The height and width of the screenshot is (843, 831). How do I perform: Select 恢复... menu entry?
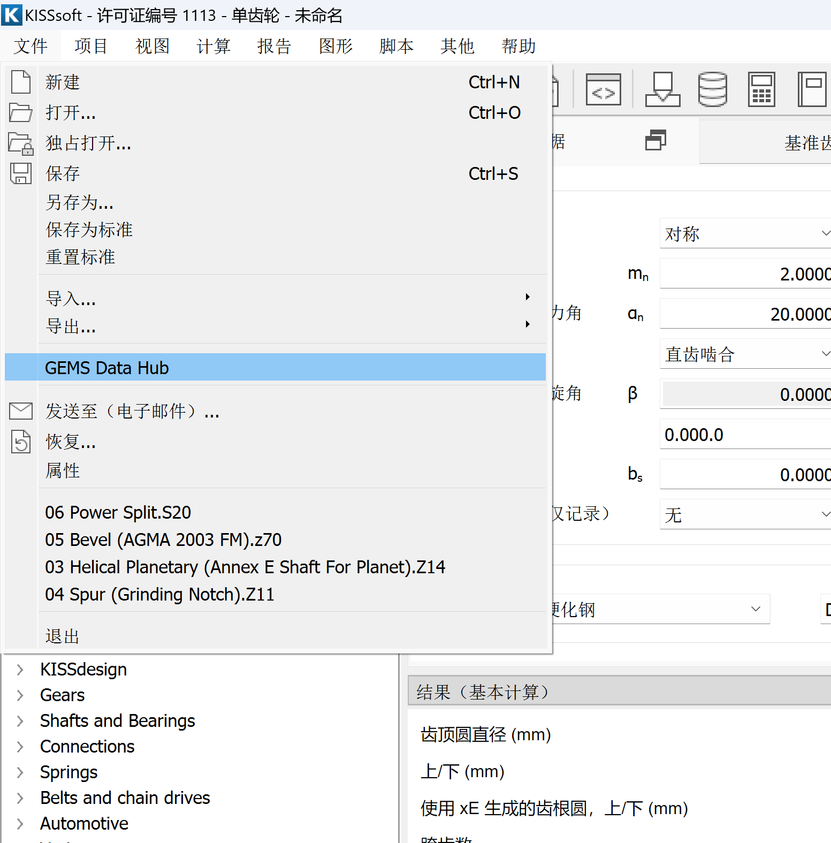pyautogui.click(x=275, y=442)
